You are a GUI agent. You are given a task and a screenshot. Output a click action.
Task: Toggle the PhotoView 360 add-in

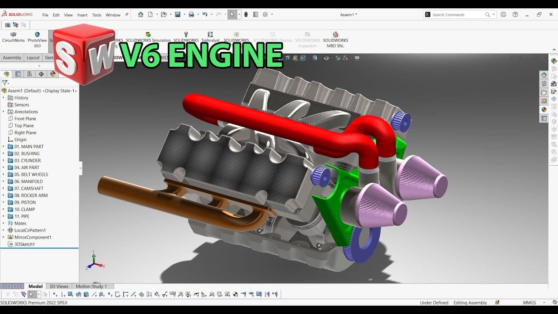point(37,37)
